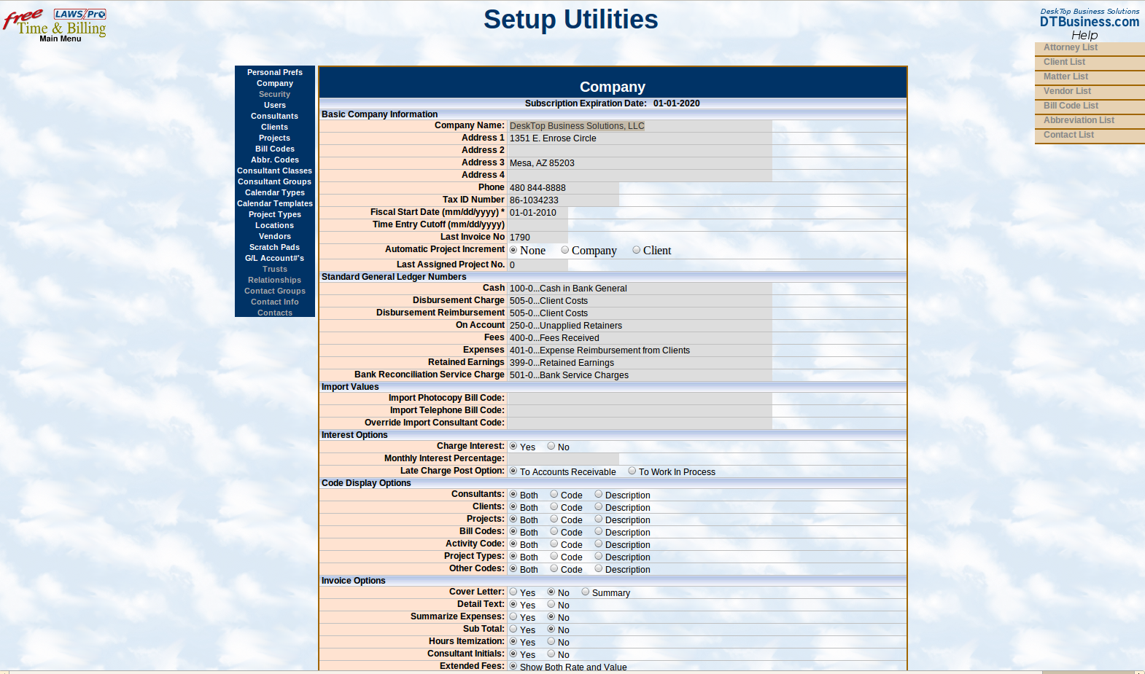1145x674 pixels.
Task: Open the Personal Prefs menu item
Action: pos(275,72)
